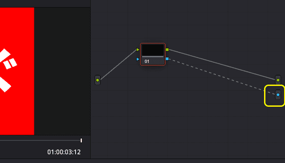Screen dimensions: 285x163
Task: Select the link between source and node 01
Action: (118, 65)
